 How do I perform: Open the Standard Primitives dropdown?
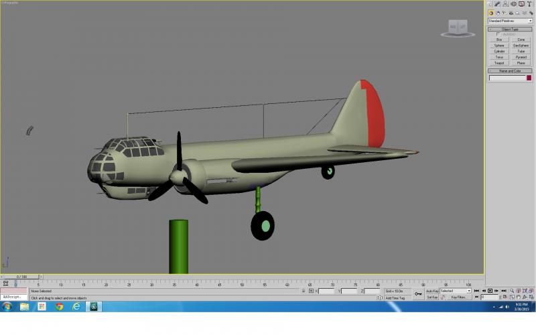tap(510, 21)
